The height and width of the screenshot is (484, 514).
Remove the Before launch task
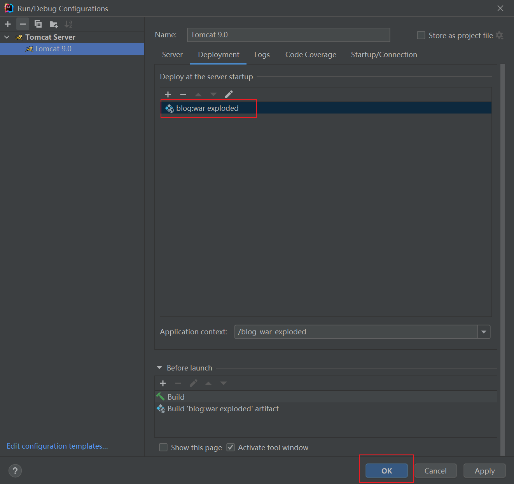[178, 383]
